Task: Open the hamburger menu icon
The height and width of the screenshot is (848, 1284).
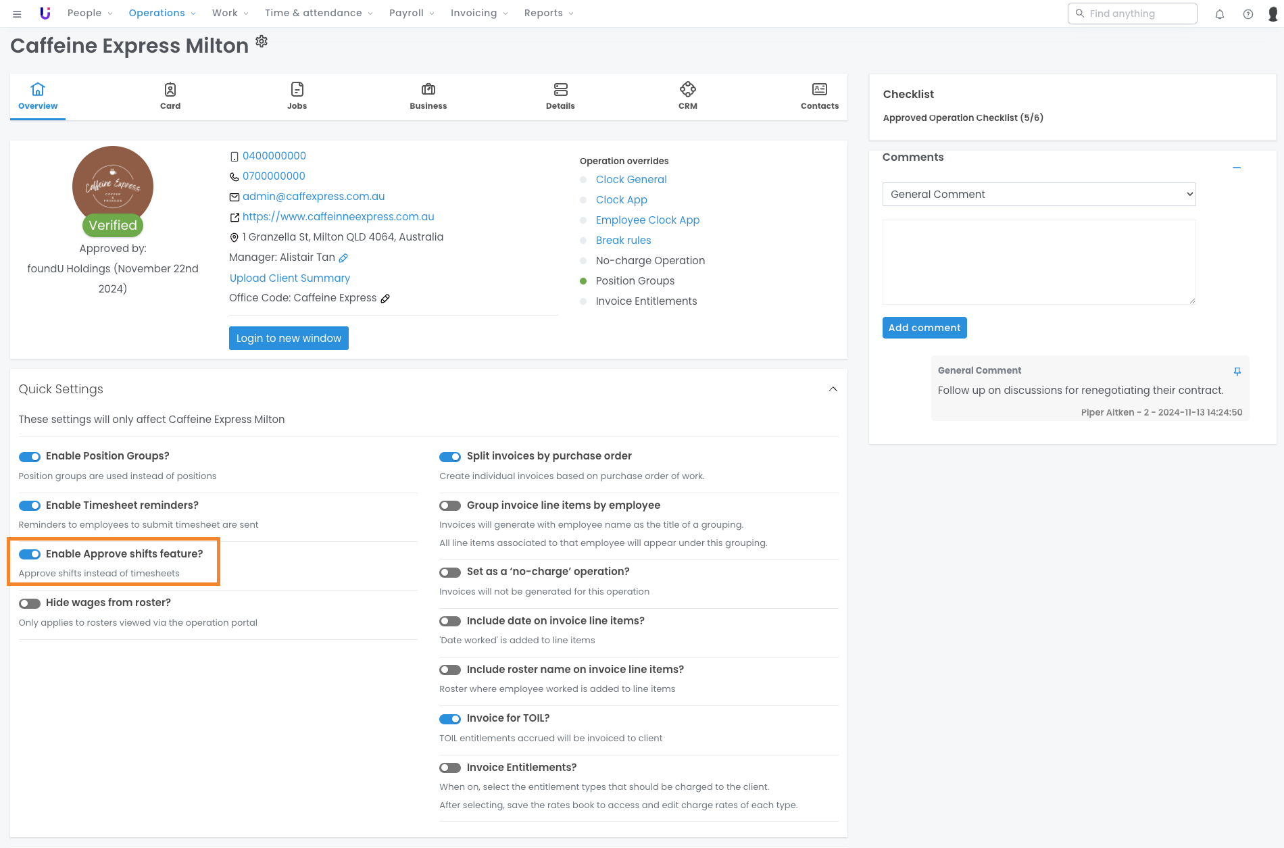Action: (x=17, y=14)
